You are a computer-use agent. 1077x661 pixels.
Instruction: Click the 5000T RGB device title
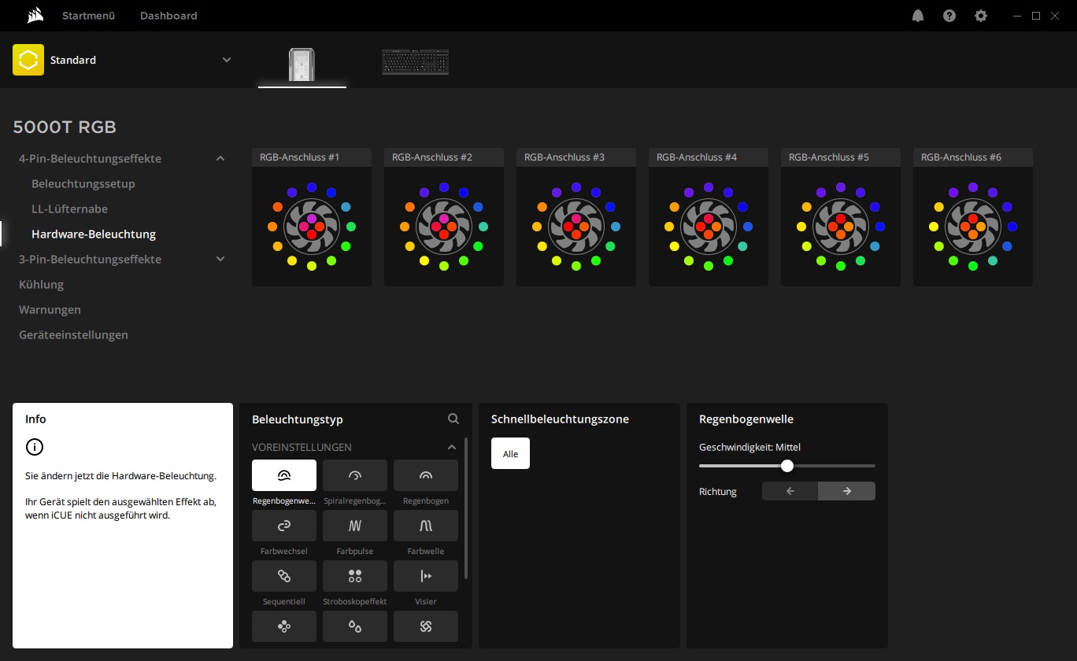[65, 127]
